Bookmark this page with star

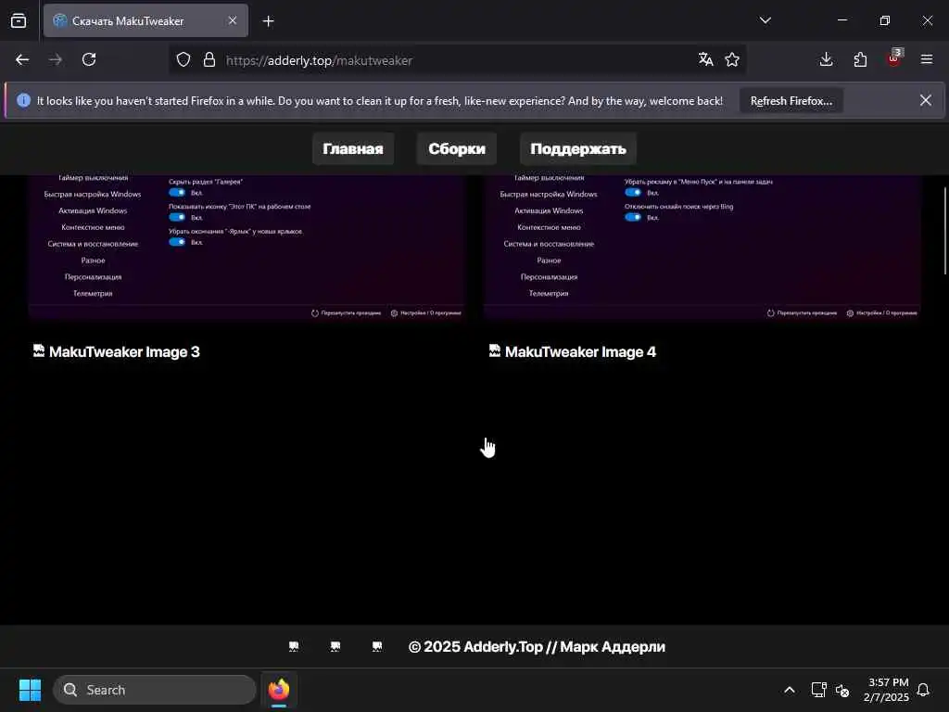click(732, 59)
